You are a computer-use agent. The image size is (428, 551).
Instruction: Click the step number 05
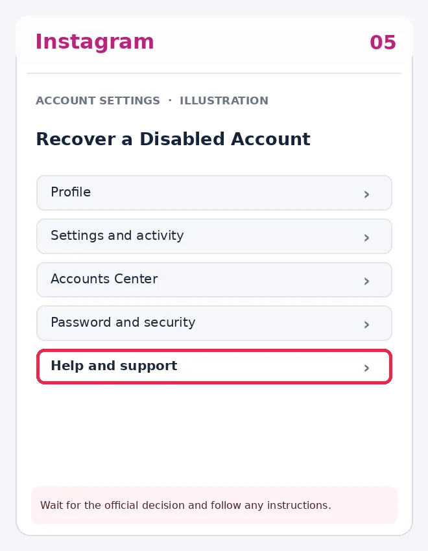click(x=383, y=43)
